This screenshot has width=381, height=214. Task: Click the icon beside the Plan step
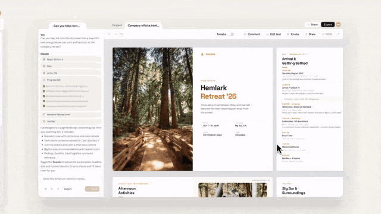coord(44,66)
